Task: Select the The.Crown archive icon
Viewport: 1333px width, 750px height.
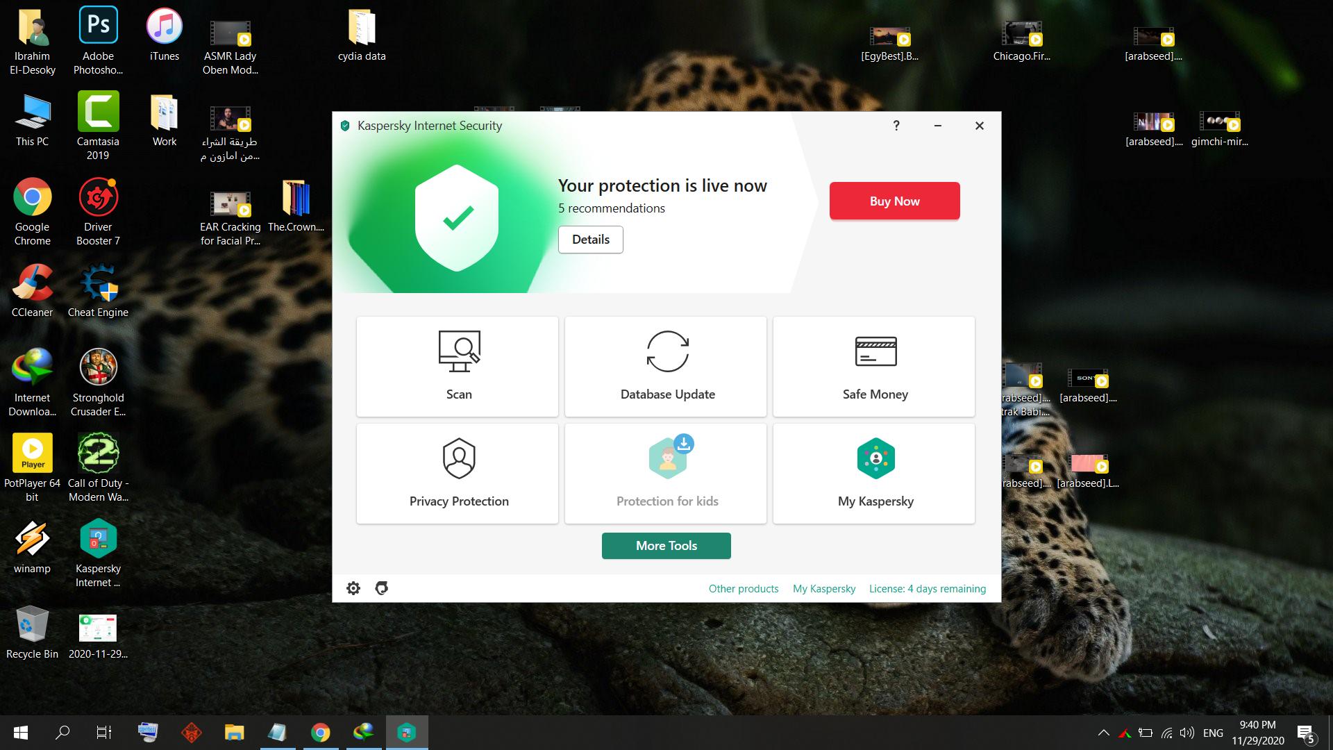Action: (x=296, y=205)
